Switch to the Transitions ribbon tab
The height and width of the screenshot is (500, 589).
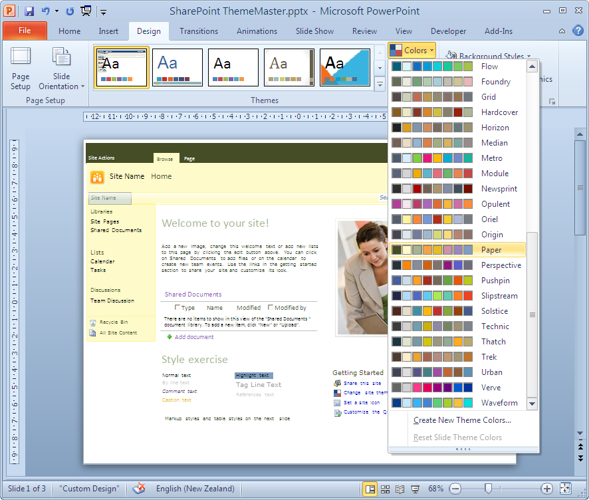[x=199, y=31]
